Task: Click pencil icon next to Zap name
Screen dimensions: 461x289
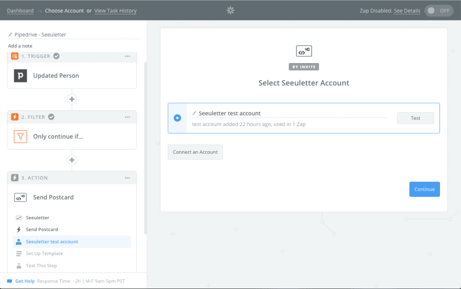Action: (x=10, y=35)
